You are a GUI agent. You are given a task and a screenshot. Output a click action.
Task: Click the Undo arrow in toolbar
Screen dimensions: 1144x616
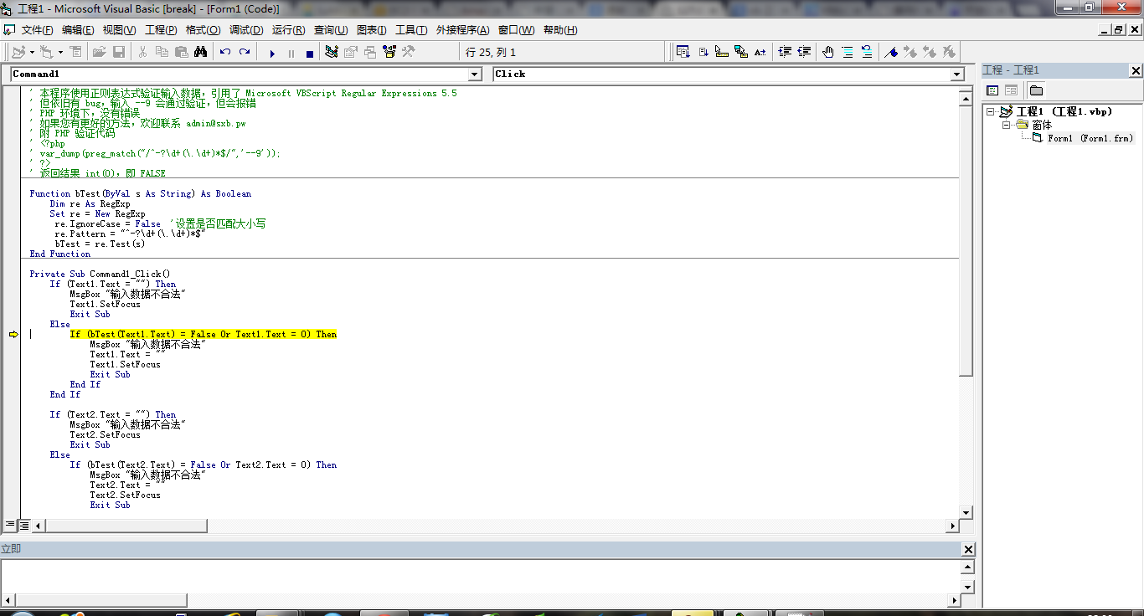(x=224, y=52)
